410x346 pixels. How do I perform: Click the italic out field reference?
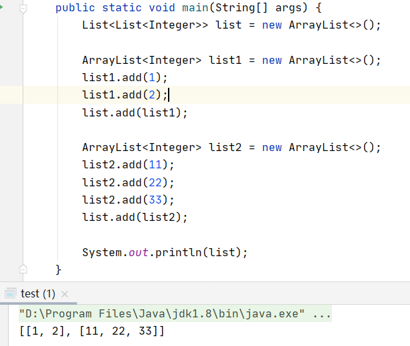click(139, 252)
